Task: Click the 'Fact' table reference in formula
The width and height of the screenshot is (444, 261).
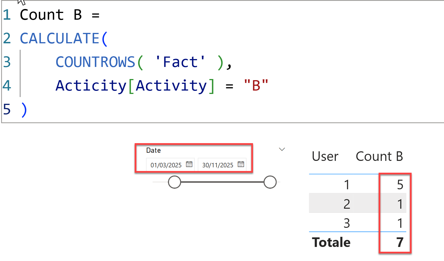Action: coord(180,62)
